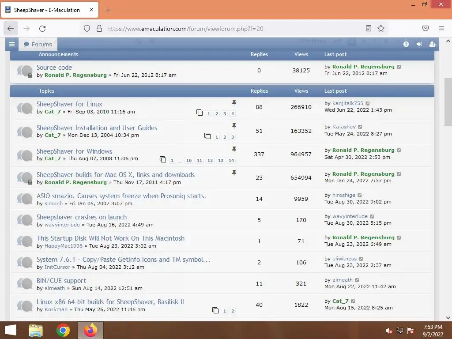
Task: Open the Source code announcement
Action: click(x=54, y=68)
